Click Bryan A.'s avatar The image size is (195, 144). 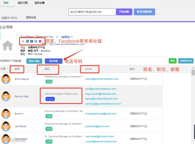pos(6,113)
